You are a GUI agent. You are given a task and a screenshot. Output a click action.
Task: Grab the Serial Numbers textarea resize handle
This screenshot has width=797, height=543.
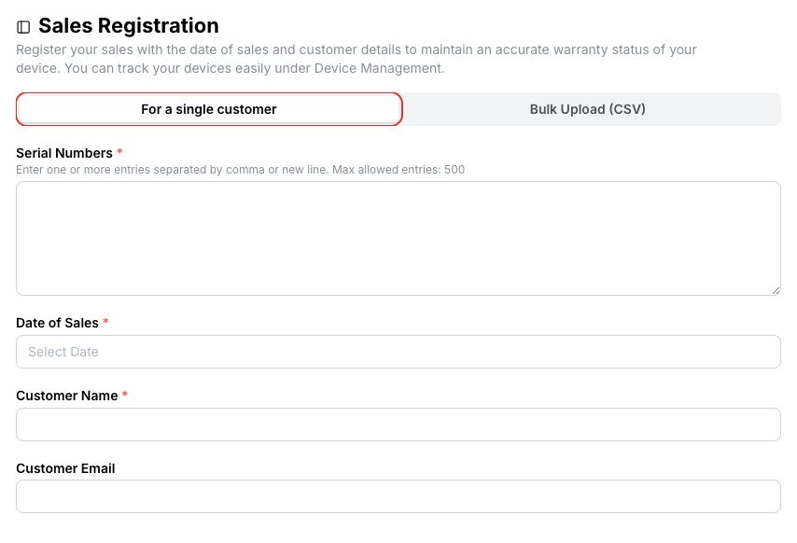point(776,290)
